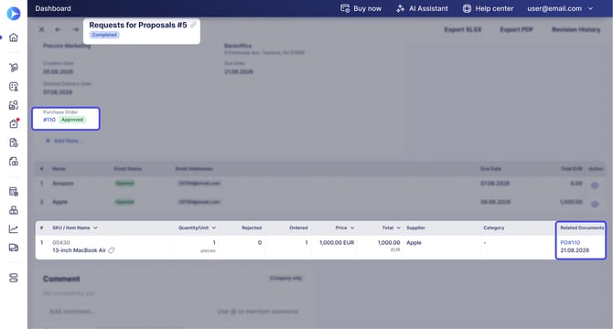Screen dimensions: 613x329
Task: Click Export PDF button
Action: pos(516,29)
